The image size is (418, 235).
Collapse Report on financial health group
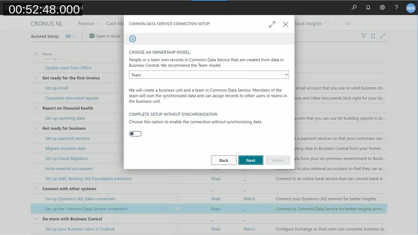point(36,108)
